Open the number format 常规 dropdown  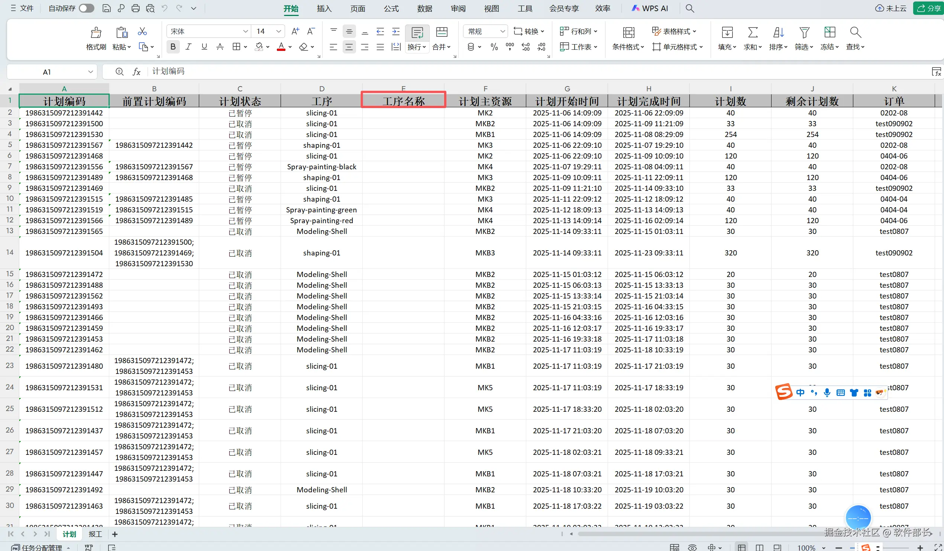(503, 32)
